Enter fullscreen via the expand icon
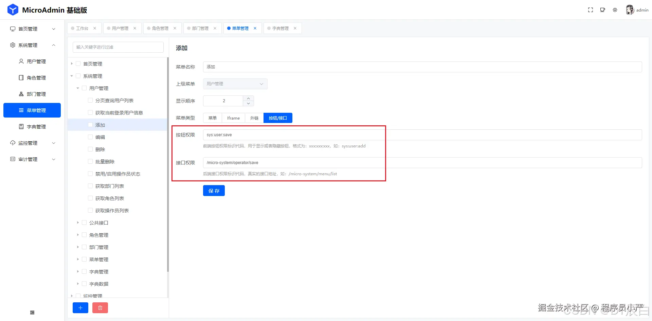Screen dimensions: 652x321 (x=591, y=10)
